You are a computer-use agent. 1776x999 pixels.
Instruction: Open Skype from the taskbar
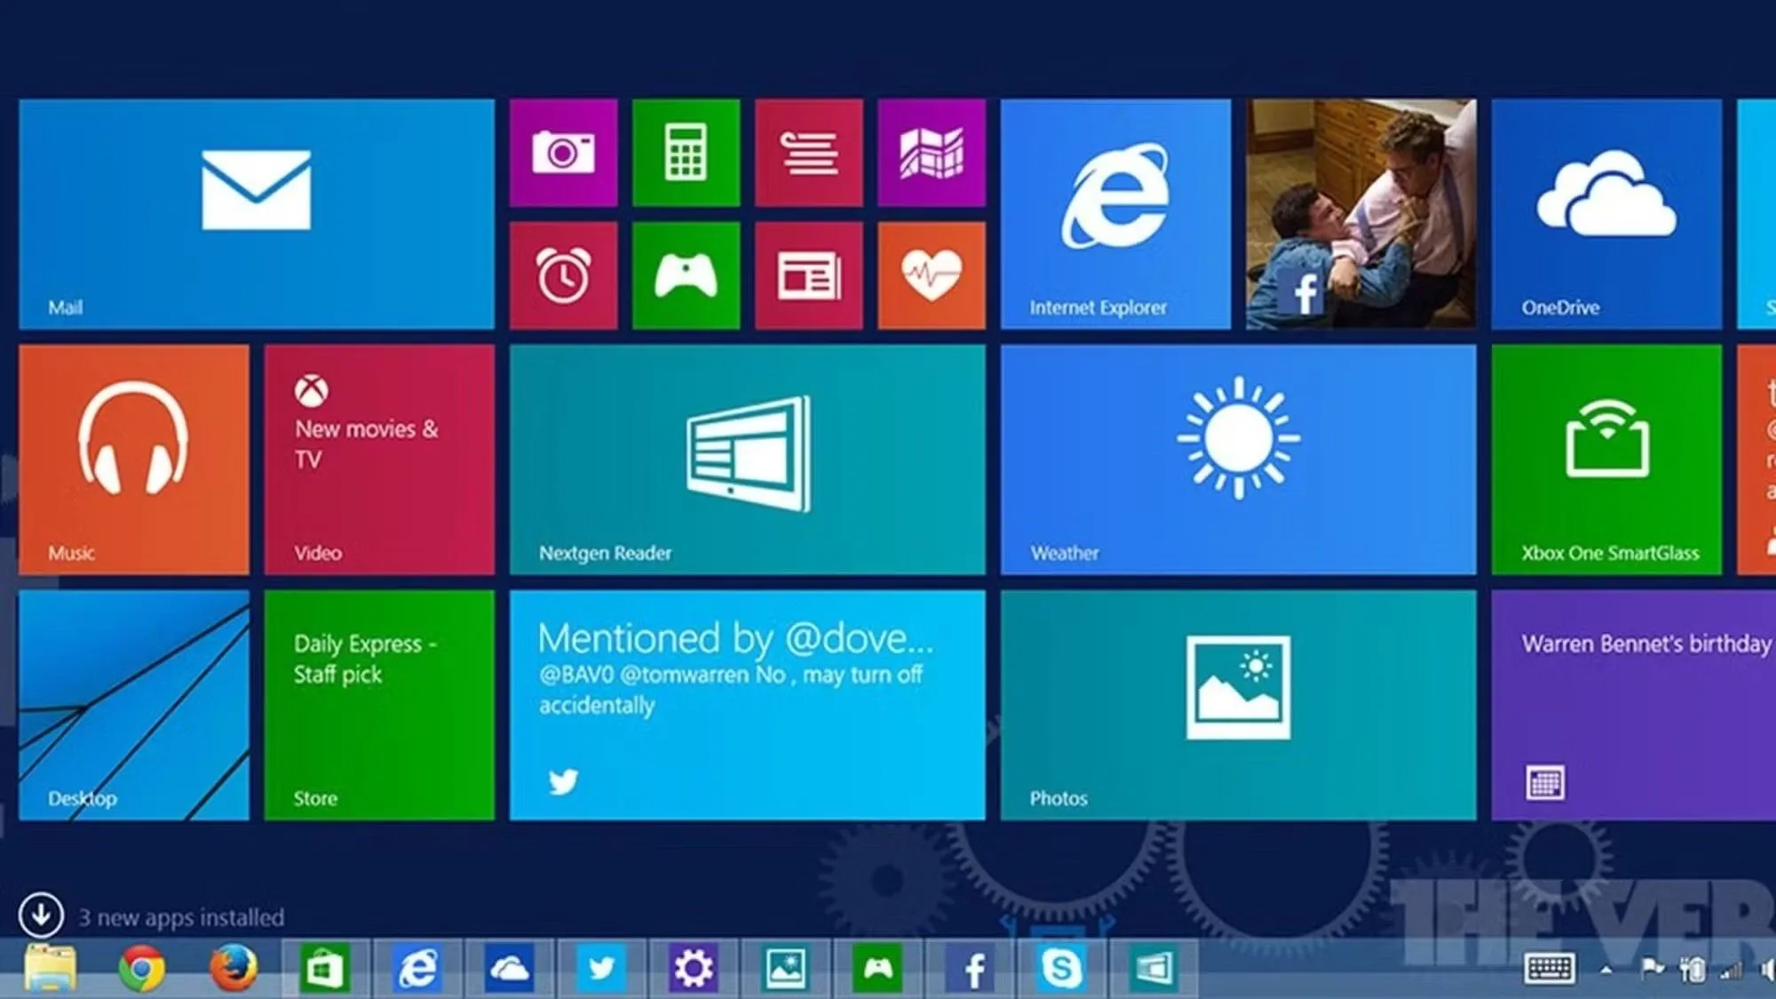pos(1062,969)
